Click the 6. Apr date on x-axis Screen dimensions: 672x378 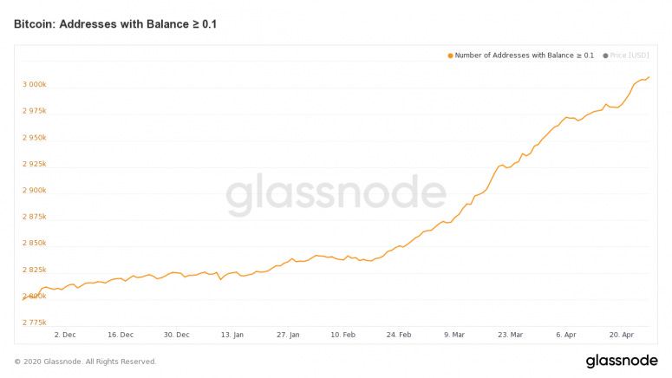[565, 335]
